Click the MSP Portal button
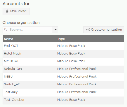Image resolution: width=127 pixels, height=107 pixels. 16,11
